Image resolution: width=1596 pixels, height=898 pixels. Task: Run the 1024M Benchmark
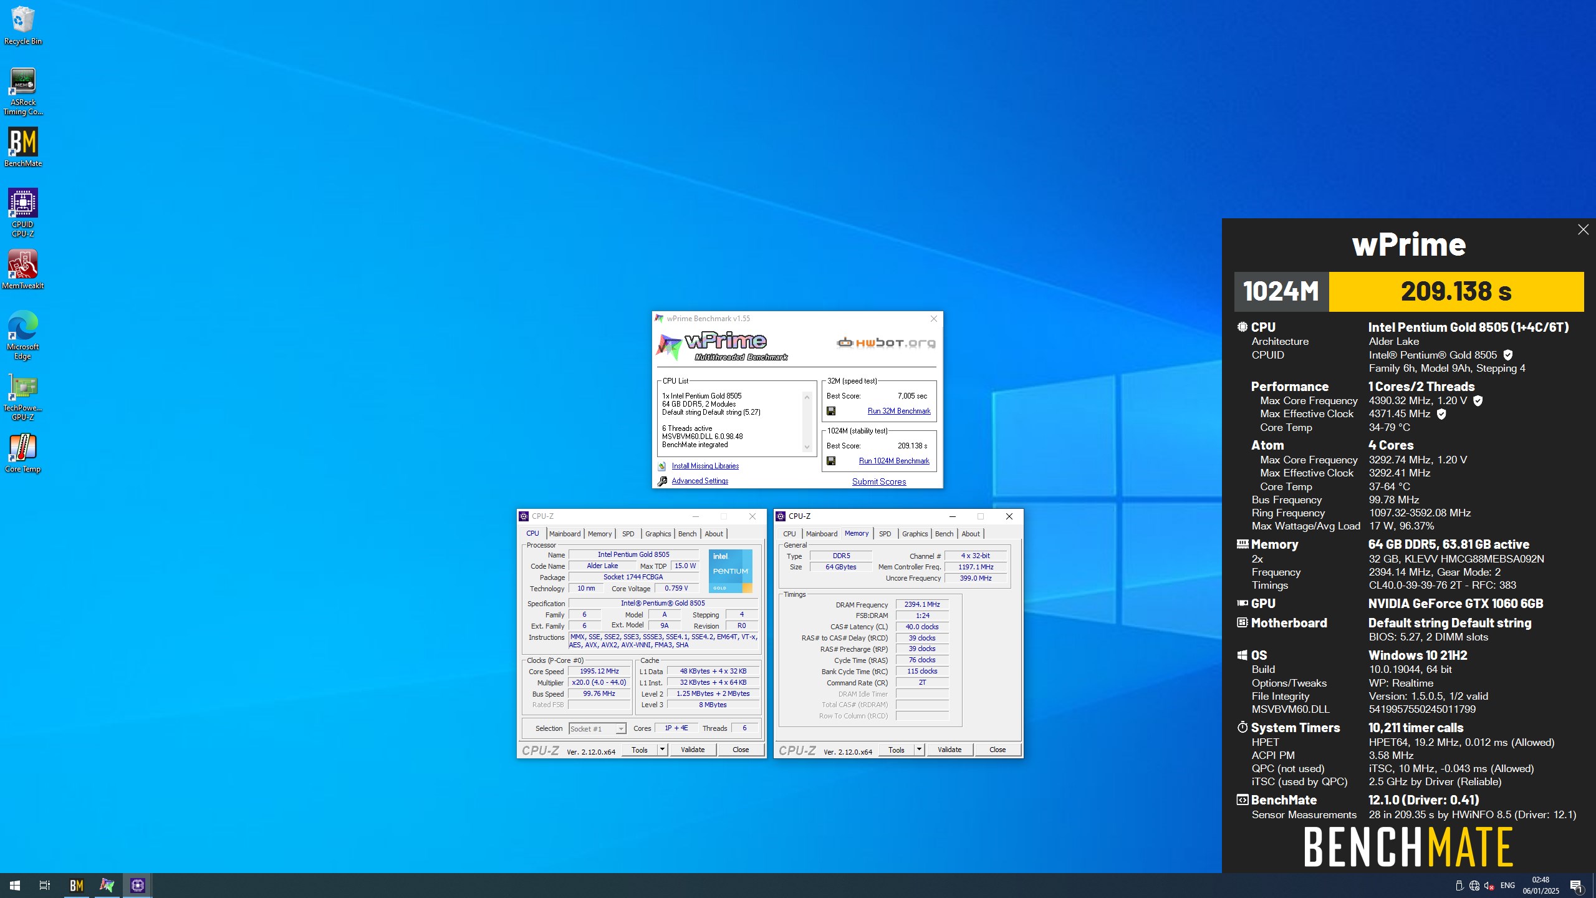click(x=894, y=461)
